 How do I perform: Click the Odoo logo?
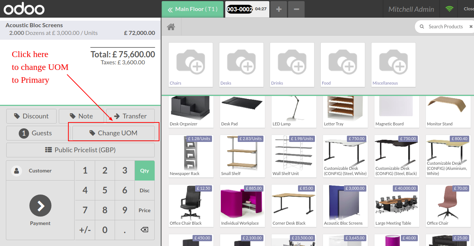coord(24,9)
